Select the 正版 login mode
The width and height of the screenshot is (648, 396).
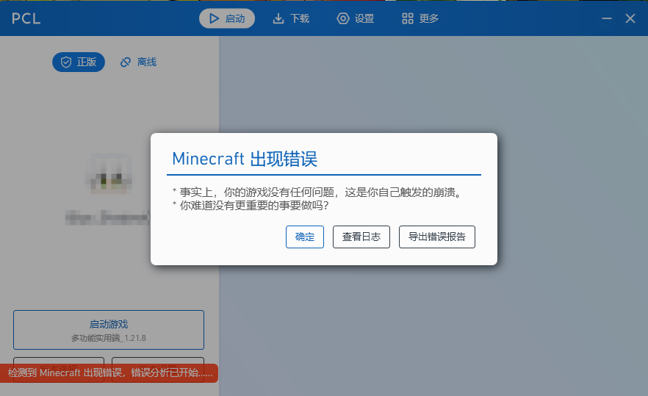coord(79,62)
